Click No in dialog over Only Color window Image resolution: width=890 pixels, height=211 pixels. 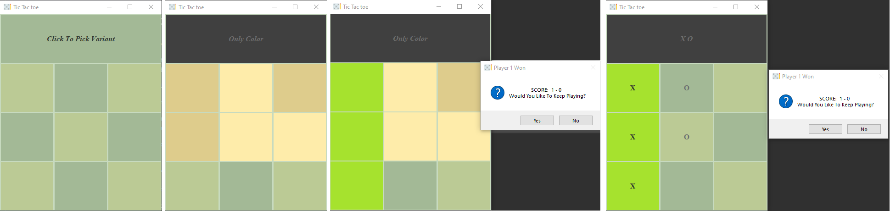[x=576, y=121]
